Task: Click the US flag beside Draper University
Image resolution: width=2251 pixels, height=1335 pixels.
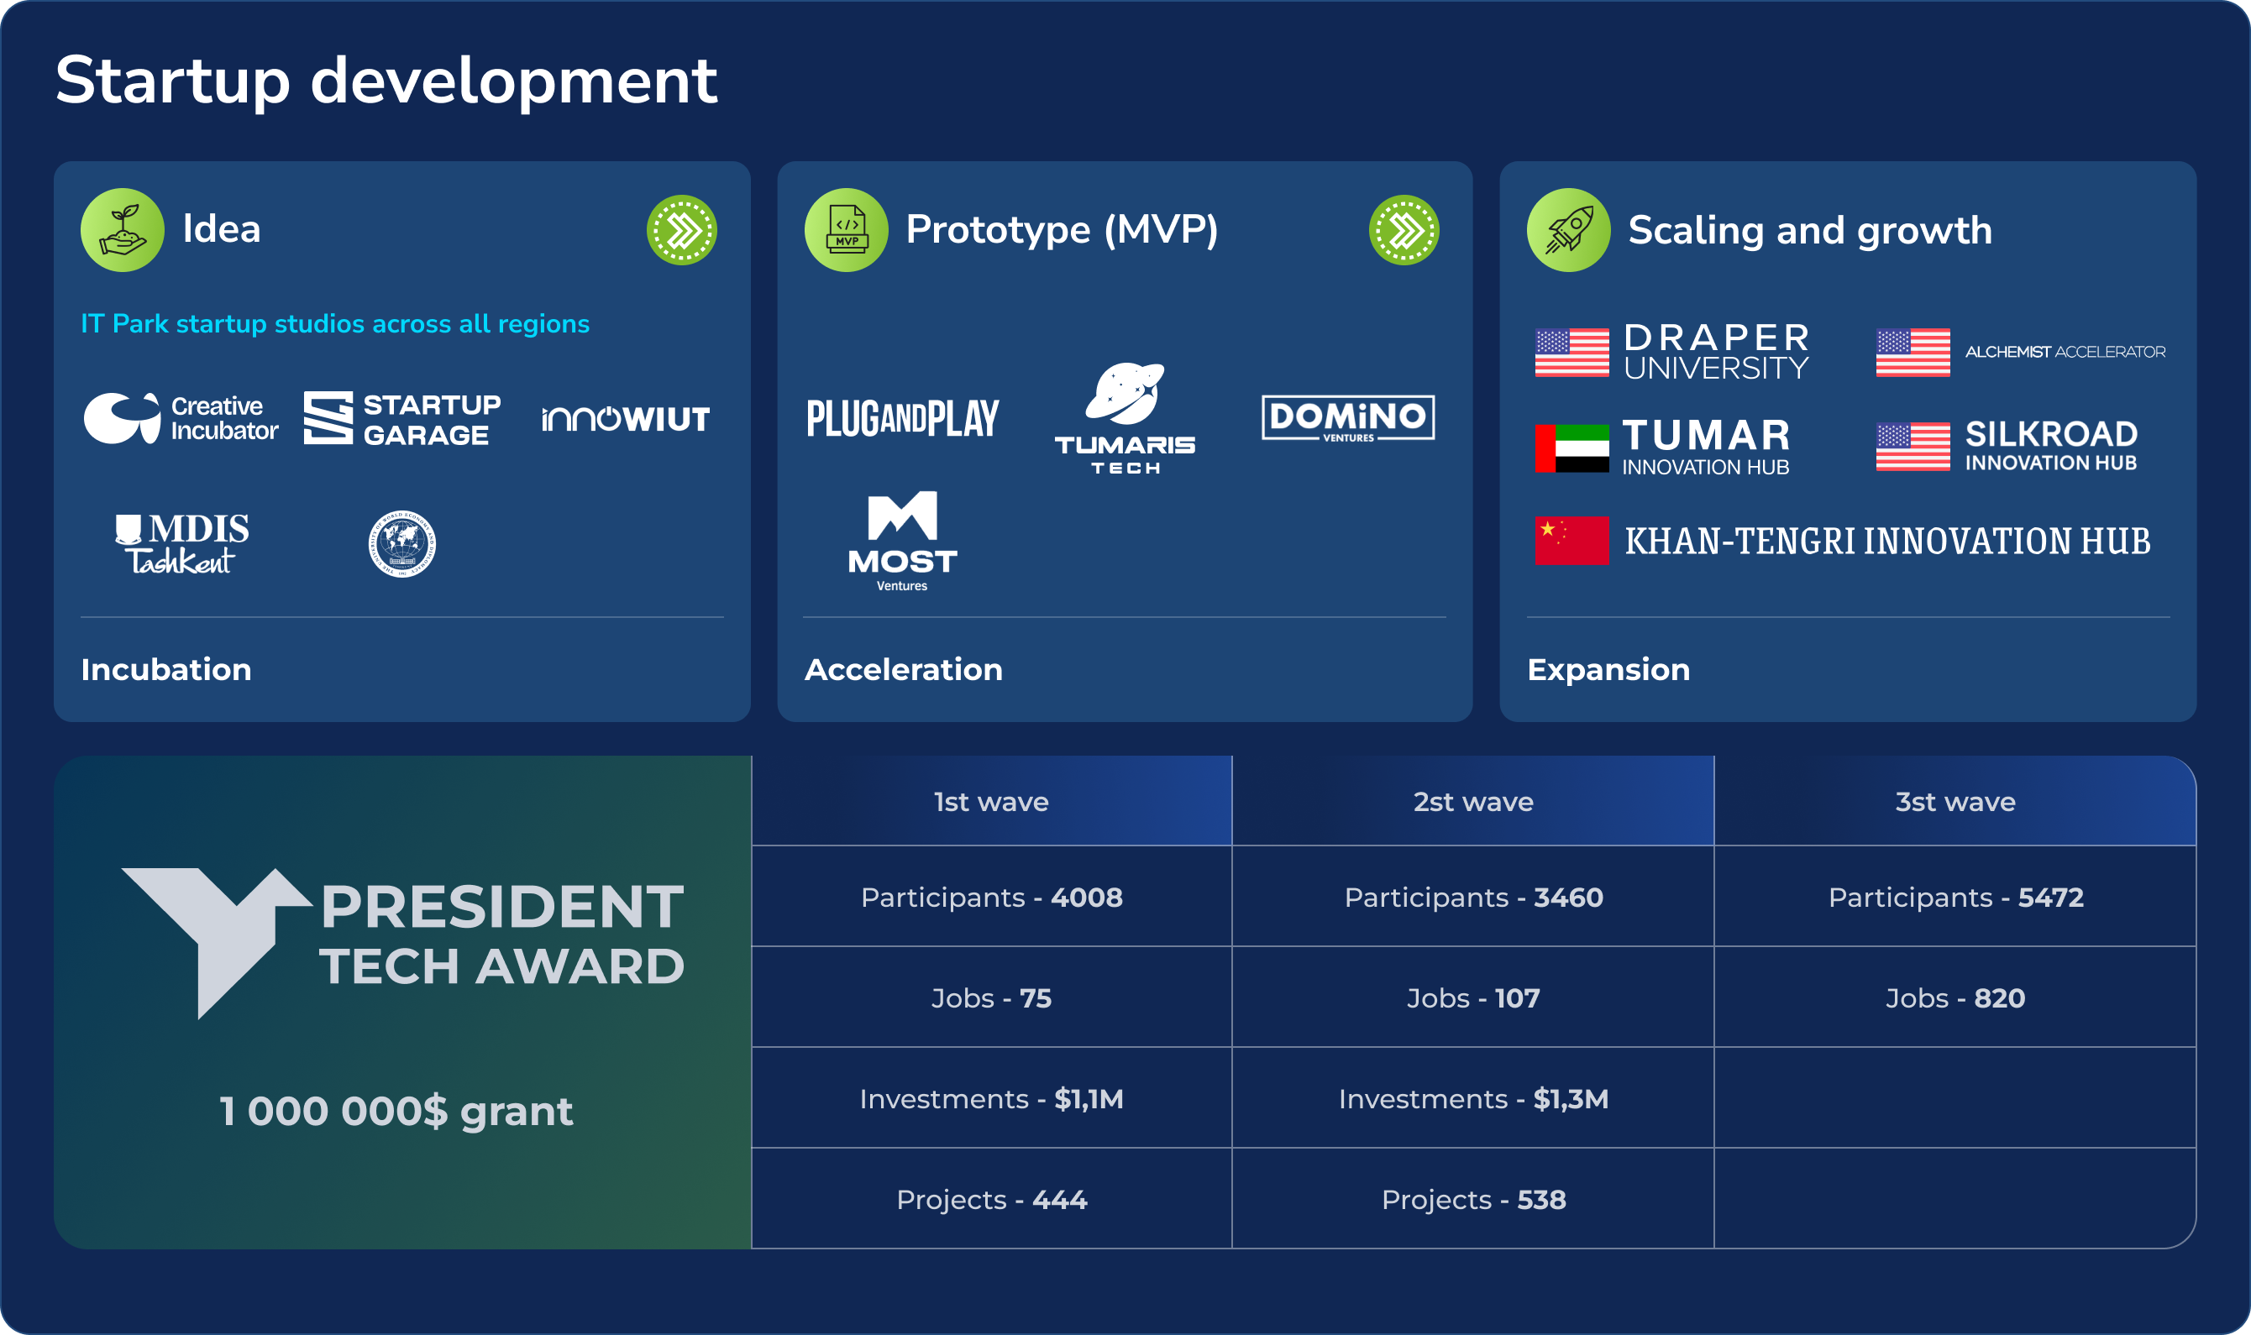Action: pos(1572,353)
